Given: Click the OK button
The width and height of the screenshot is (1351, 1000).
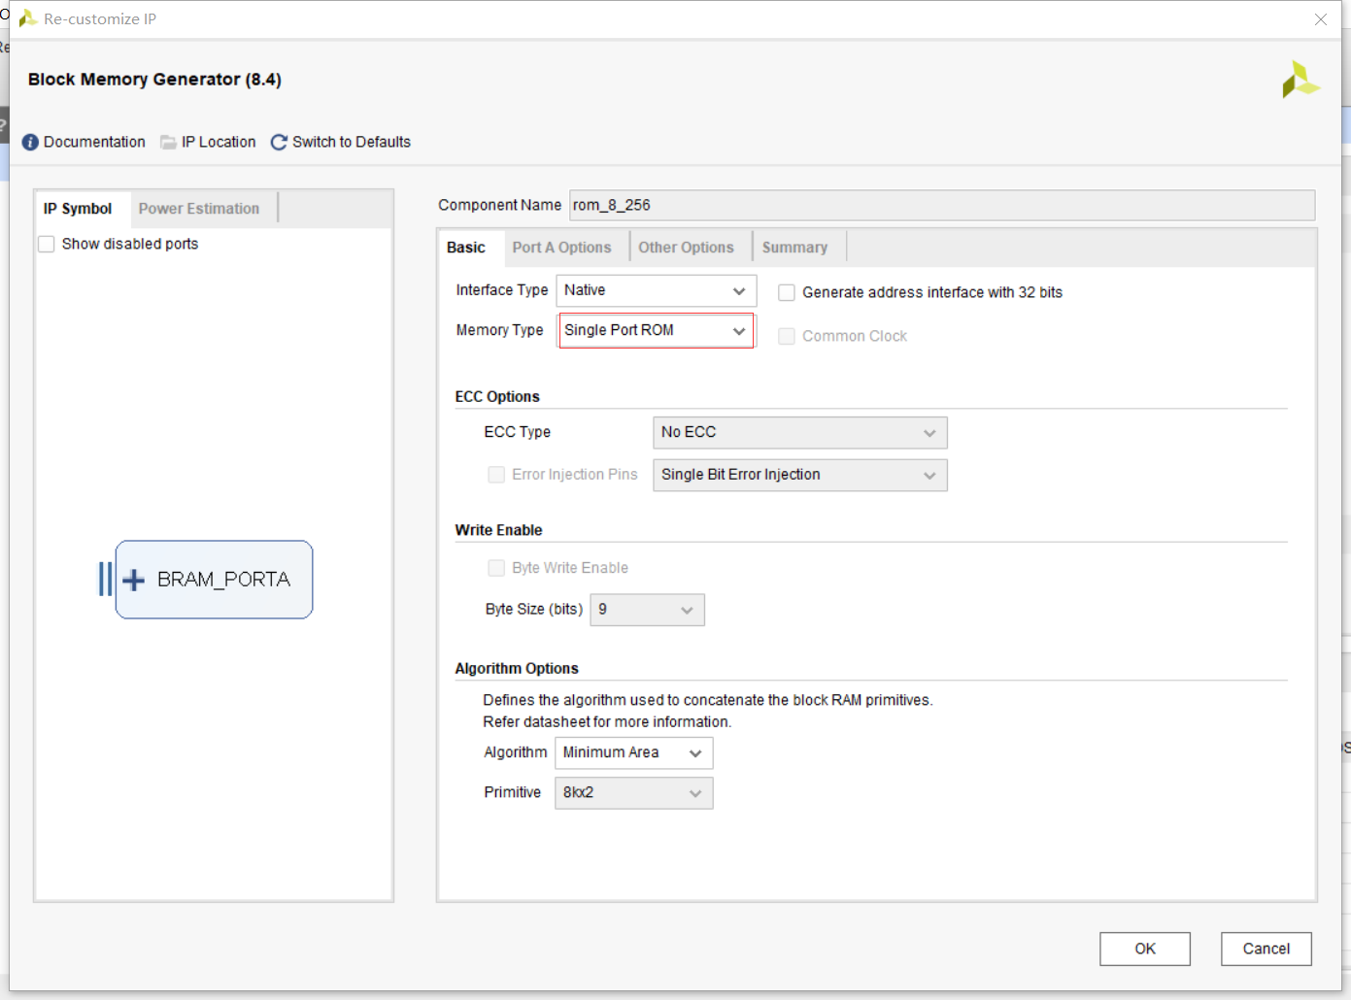Looking at the screenshot, I should coord(1145,949).
